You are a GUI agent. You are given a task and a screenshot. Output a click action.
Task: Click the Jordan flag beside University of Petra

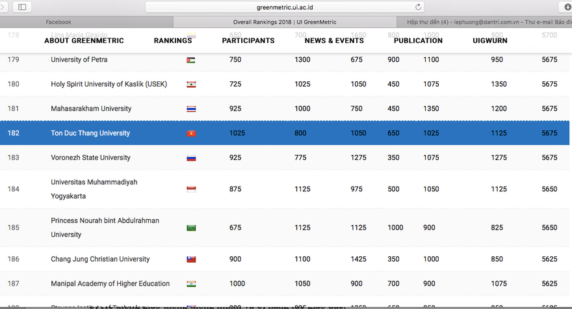(190, 60)
